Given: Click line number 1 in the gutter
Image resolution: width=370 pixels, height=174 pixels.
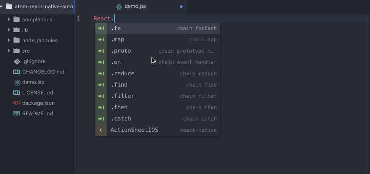Looking at the screenshot, I should (x=78, y=19).
